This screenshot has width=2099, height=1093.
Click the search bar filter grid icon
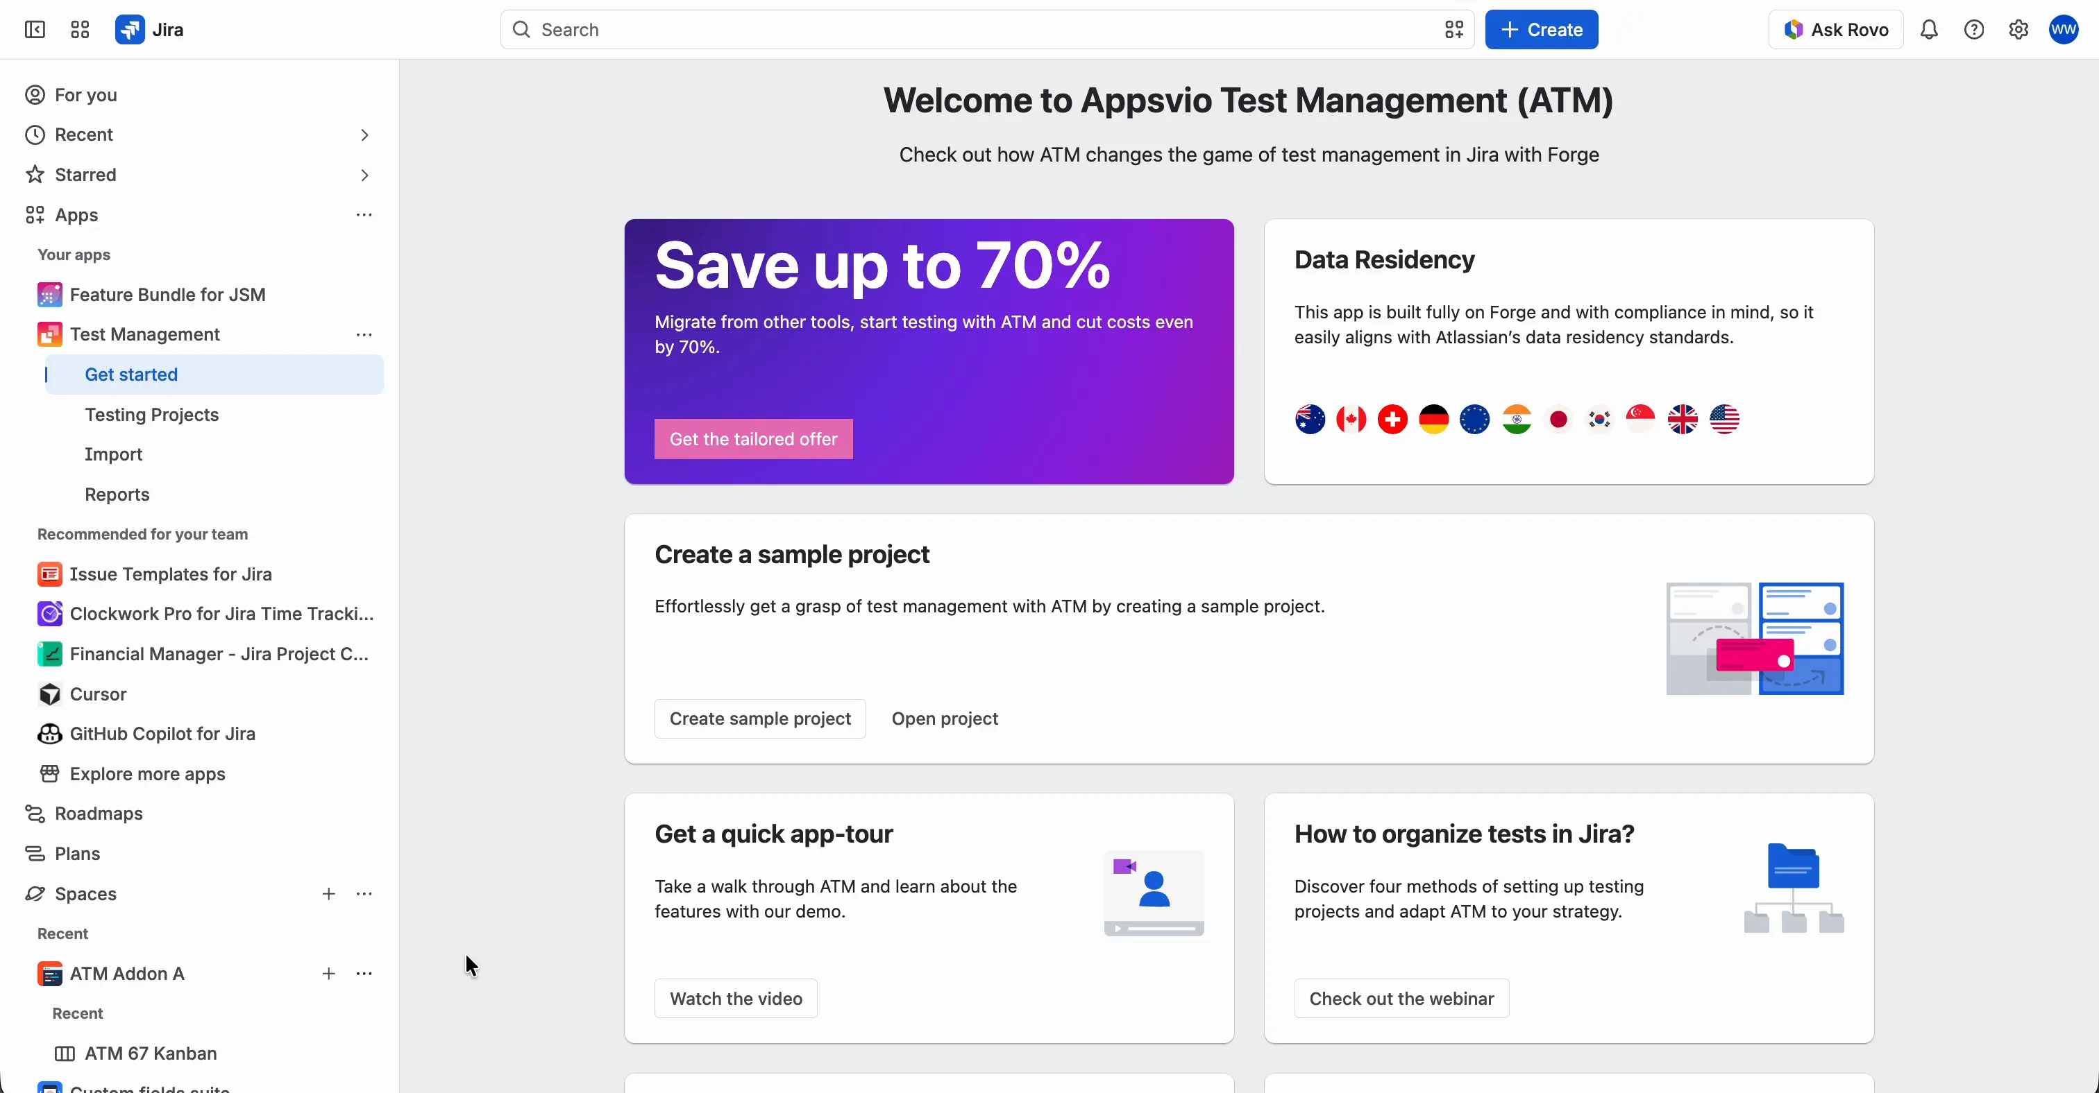(x=1454, y=30)
